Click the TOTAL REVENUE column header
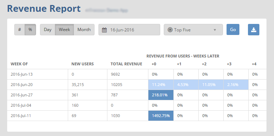The image size is (274, 136). pos(126,64)
